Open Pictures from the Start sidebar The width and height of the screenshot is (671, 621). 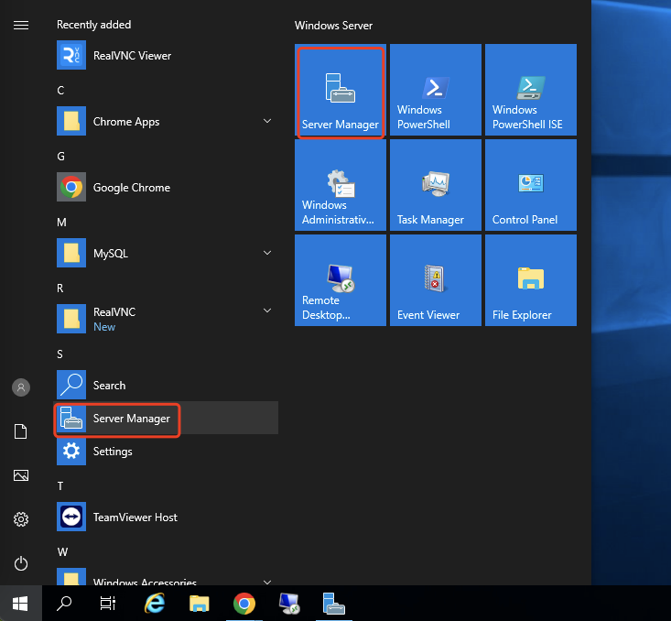click(21, 475)
